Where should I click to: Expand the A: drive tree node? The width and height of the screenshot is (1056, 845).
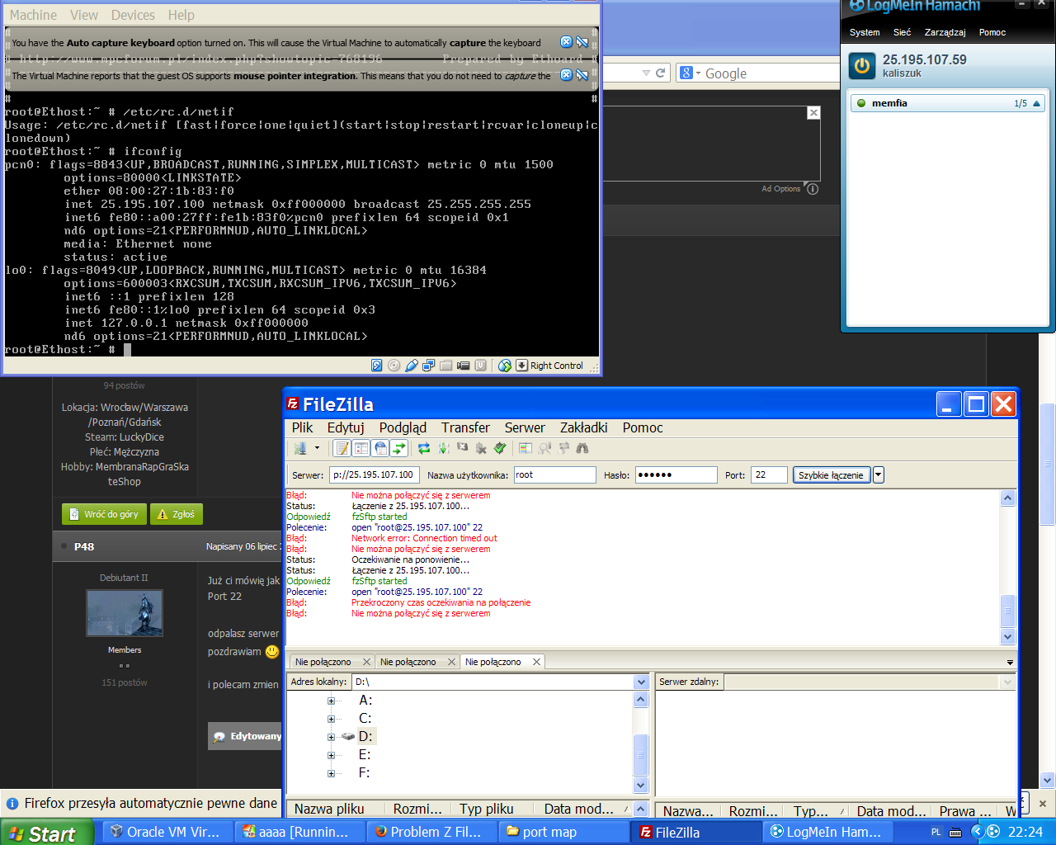(332, 701)
